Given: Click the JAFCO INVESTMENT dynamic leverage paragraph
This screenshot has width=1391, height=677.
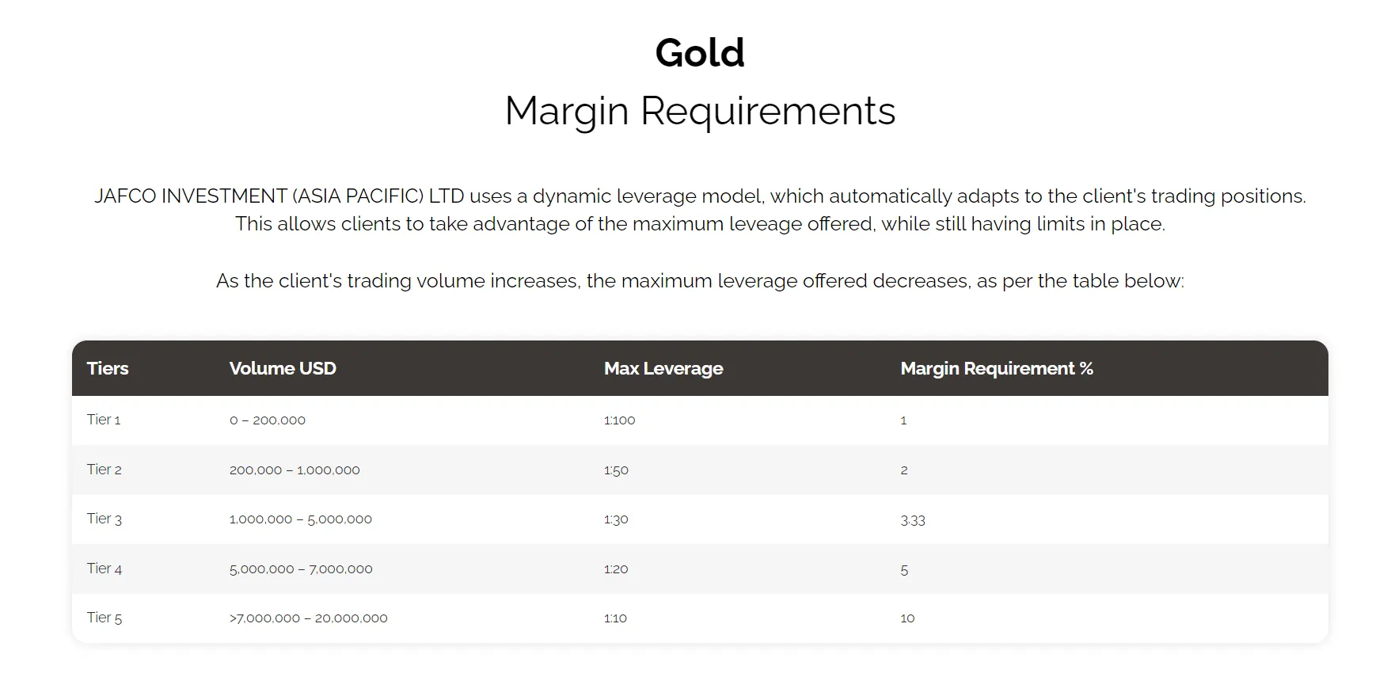Looking at the screenshot, I should [x=700, y=210].
